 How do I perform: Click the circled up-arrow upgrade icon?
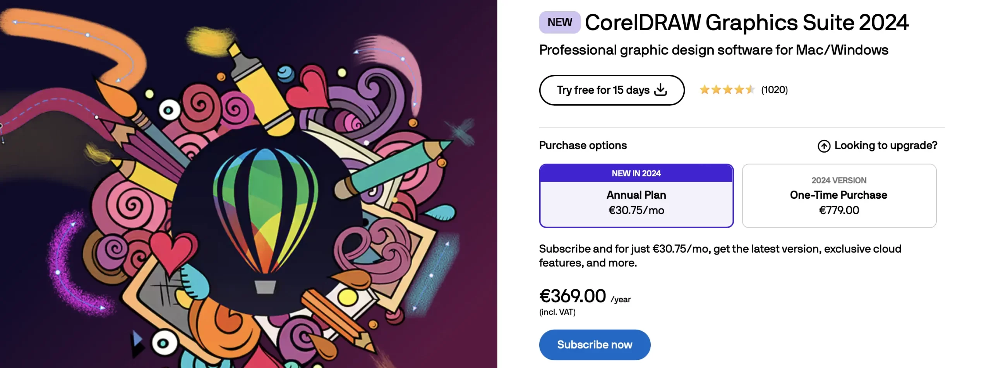(824, 146)
